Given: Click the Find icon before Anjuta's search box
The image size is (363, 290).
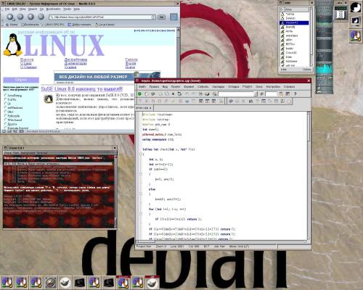Looking at the screenshot, I should [215, 94].
